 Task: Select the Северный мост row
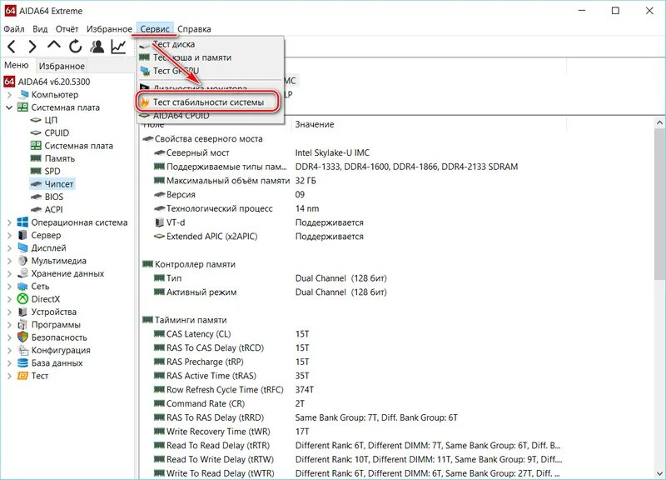tap(397, 152)
